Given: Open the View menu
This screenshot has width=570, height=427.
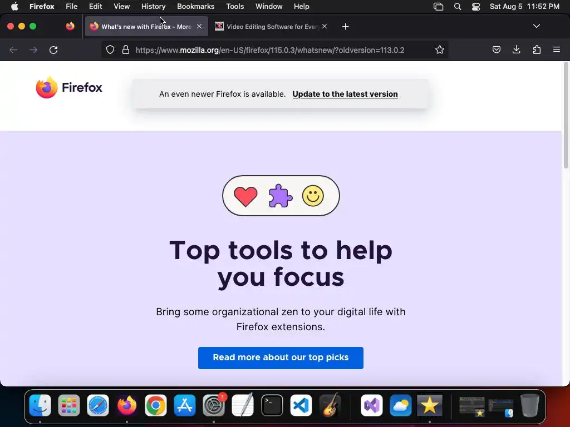Looking at the screenshot, I should pyautogui.click(x=121, y=7).
